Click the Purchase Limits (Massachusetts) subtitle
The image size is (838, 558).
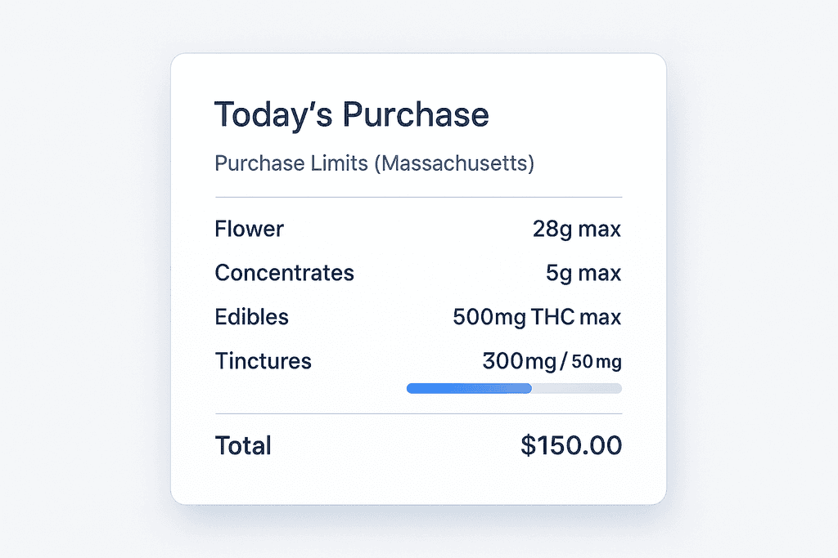click(x=374, y=163)
